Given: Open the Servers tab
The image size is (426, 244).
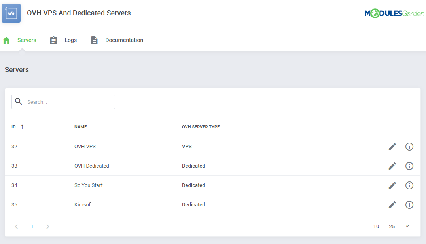Looking at the screenshot, I should pyautogui.click(x=27, y=40).
